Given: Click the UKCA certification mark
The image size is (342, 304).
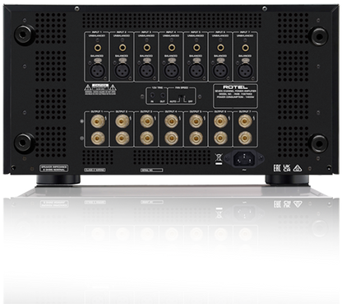Looking at the screenshot, I should (287, 168).
